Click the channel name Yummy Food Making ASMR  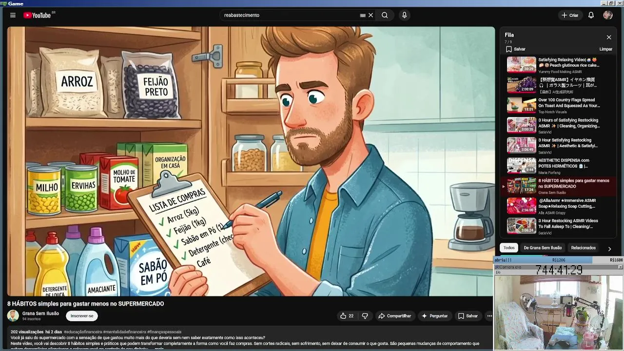pos(560,72)
